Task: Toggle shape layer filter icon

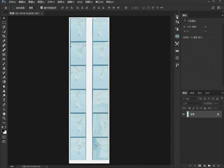Action: point(213,98)
